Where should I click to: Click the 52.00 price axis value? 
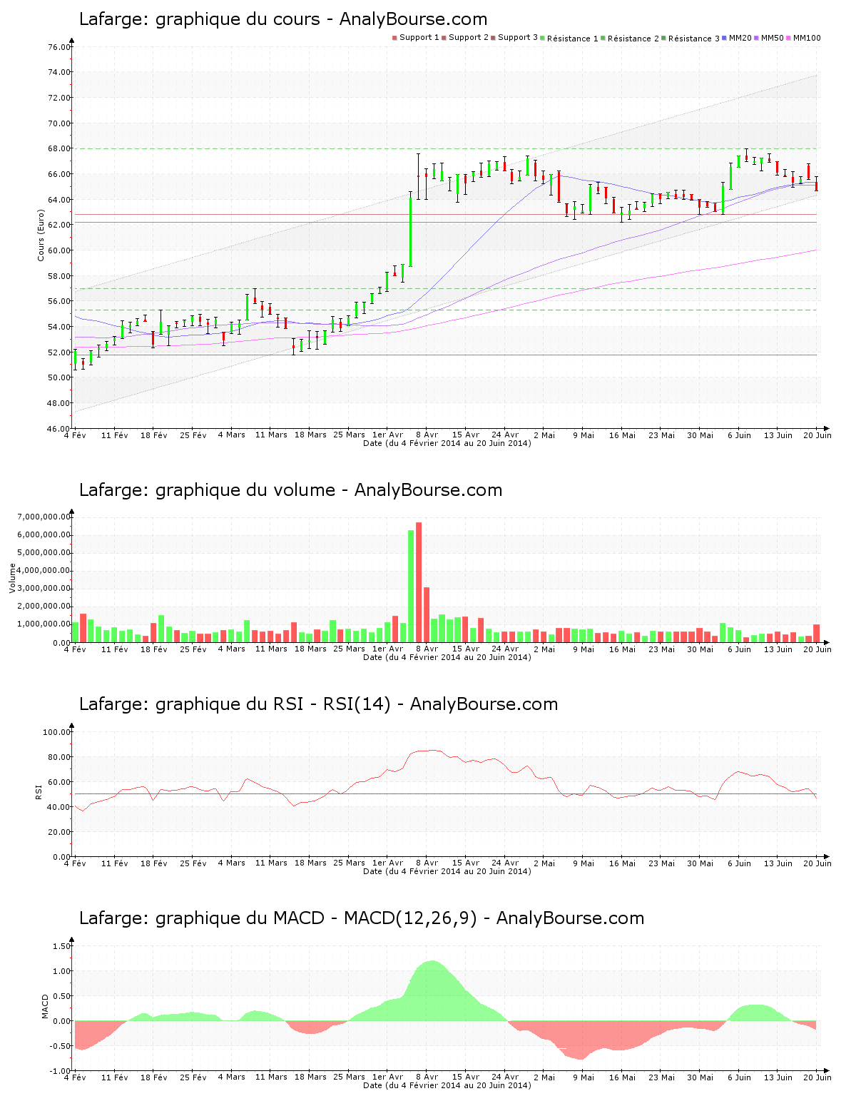59,352
